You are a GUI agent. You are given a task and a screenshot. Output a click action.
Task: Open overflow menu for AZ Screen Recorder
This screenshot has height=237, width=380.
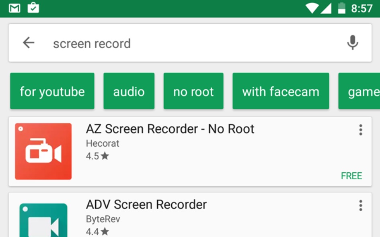pyautogui.click(x=361, y=130)
